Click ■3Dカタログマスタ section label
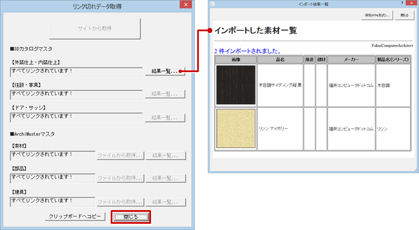Viewport: 419px width, 230px height. click(x=31, y=49)
